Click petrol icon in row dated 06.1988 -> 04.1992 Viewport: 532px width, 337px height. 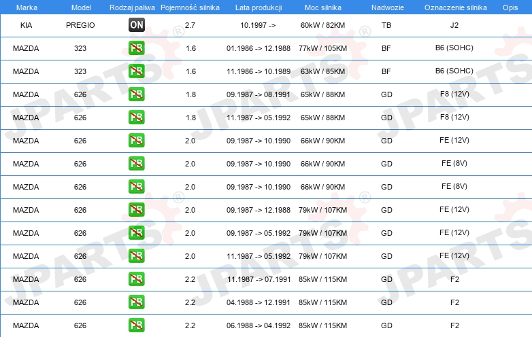pyautogui.click(x=136, y=325)
